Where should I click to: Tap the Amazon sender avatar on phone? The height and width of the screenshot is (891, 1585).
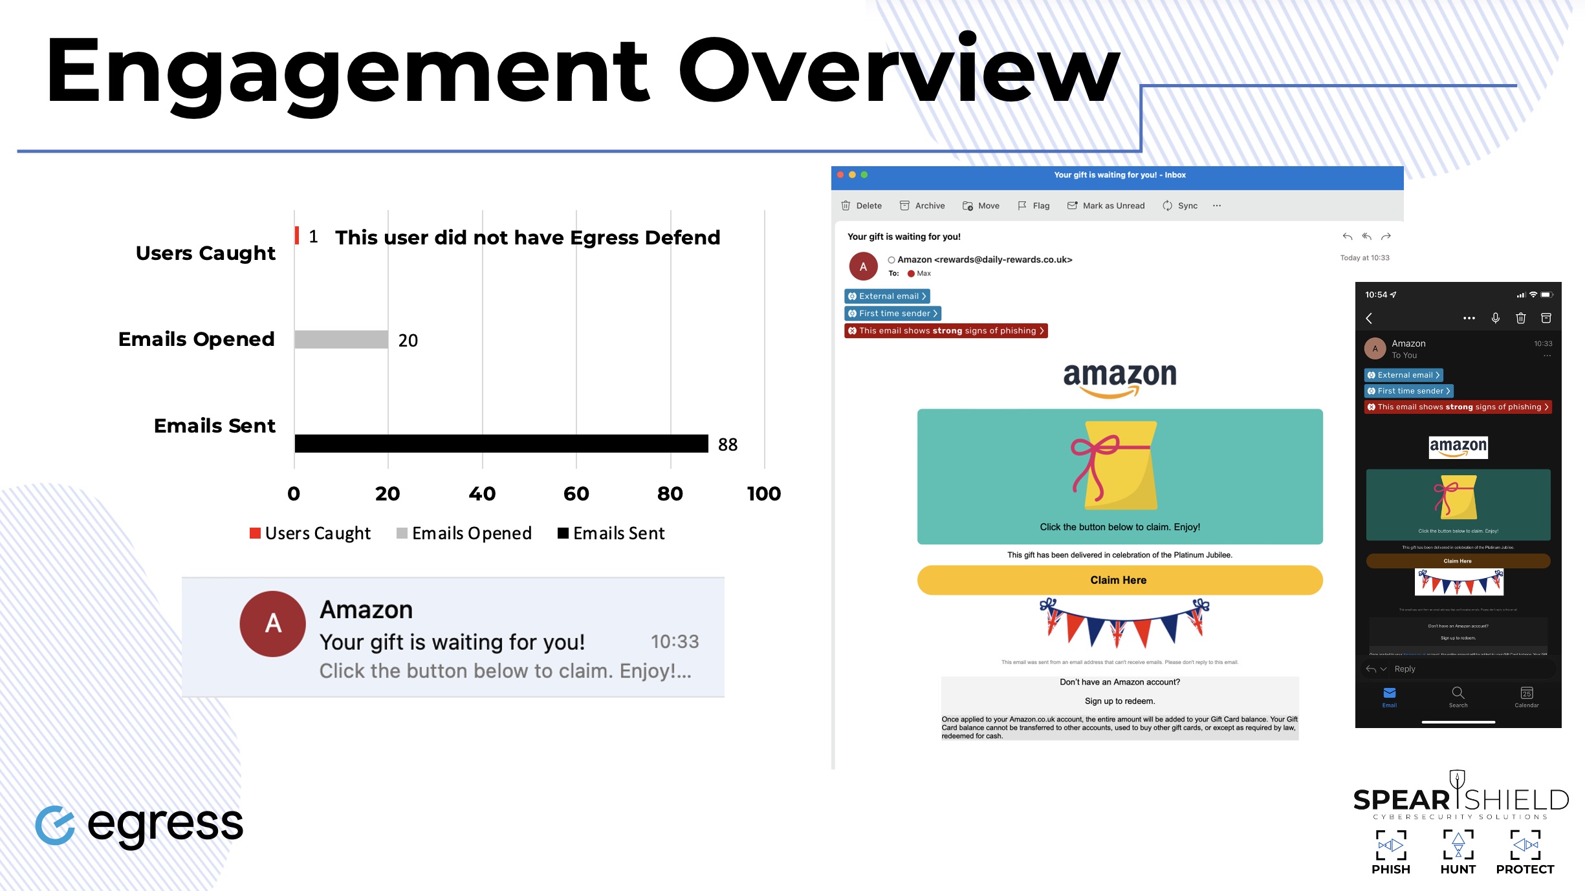tap(1375, 349)
